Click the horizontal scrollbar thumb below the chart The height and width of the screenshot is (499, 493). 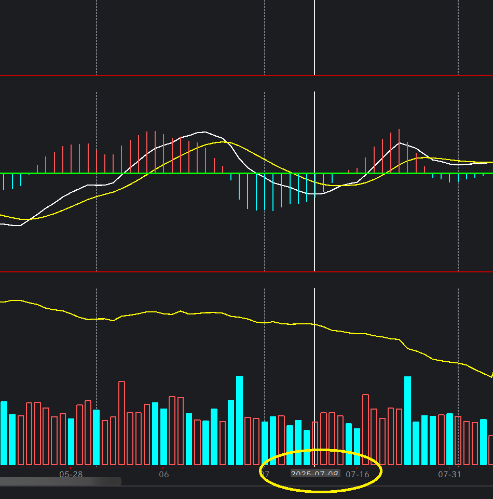(61, 482)
